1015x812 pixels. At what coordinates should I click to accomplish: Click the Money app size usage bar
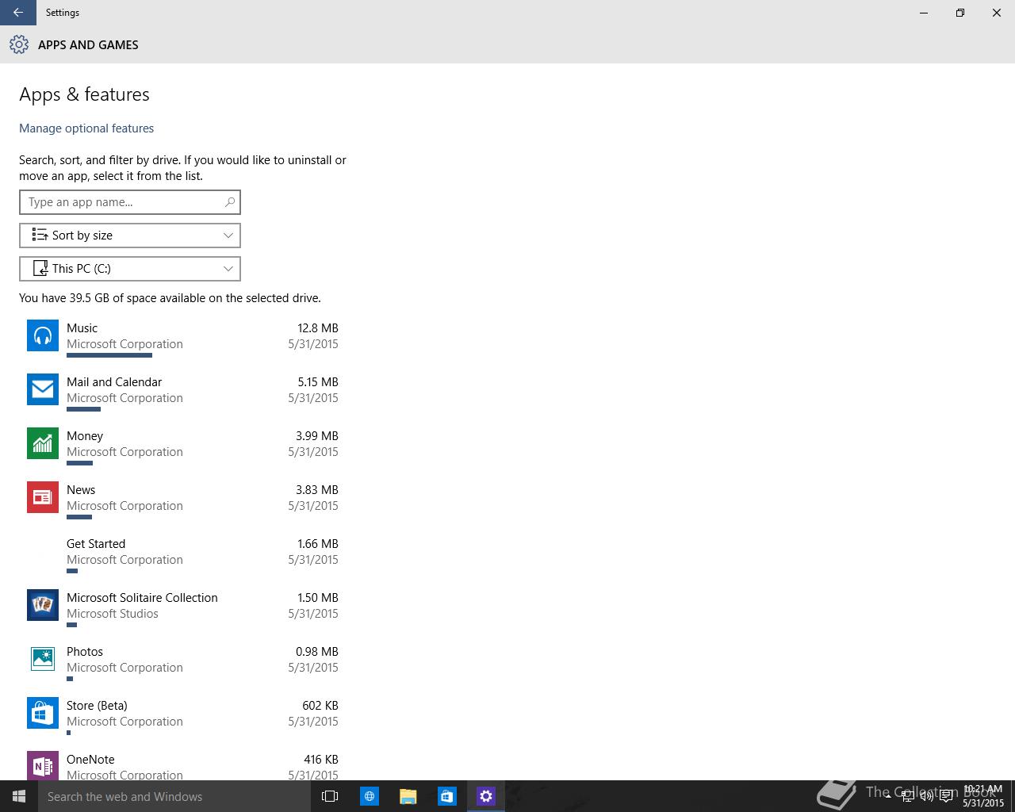pos(80,463)
